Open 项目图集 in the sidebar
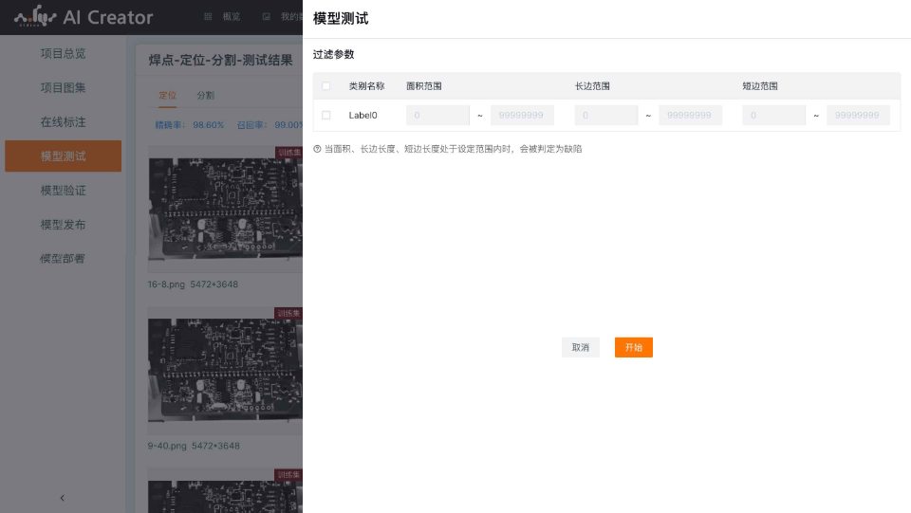 click(63, 88)
